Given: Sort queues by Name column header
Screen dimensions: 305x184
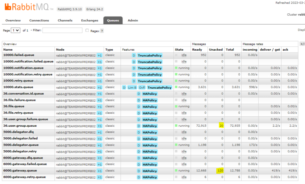Looking at the screenshot, I should (8, 50).
